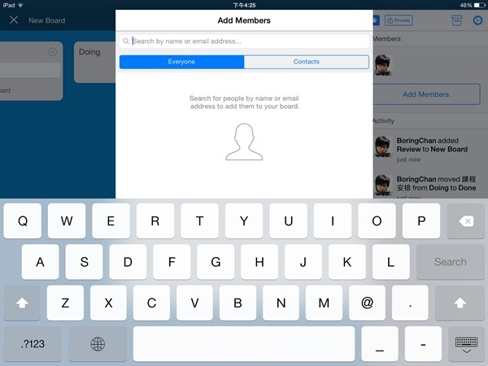Tap the W key

(67, 221)
